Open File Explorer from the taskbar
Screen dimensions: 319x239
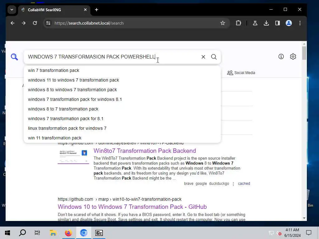click(x=53, y=233)
